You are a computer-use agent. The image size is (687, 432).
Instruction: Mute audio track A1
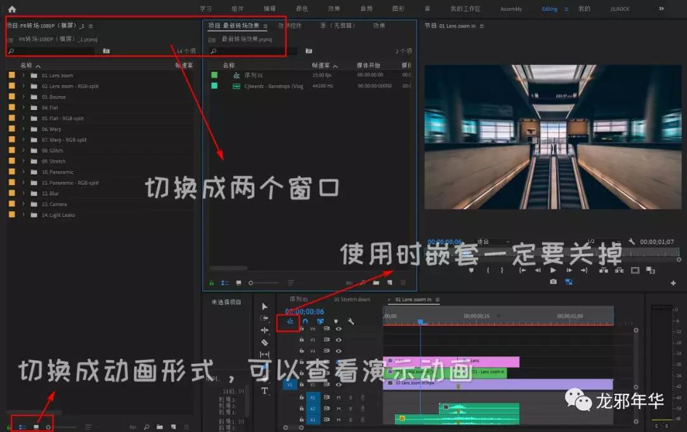click(338, 398)
